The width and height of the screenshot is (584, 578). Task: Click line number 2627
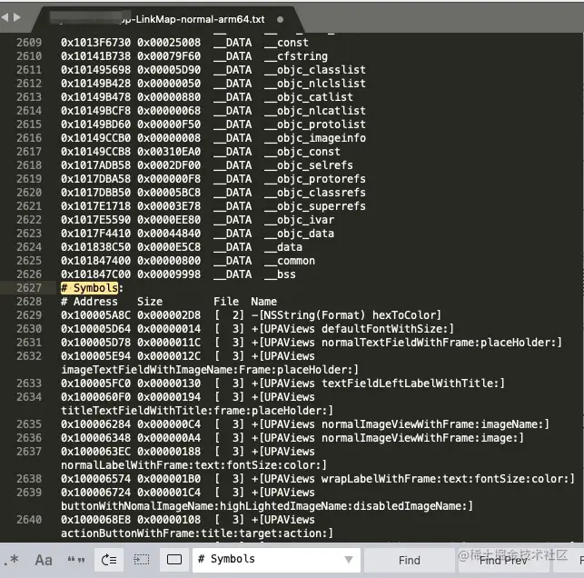[29, 288]
